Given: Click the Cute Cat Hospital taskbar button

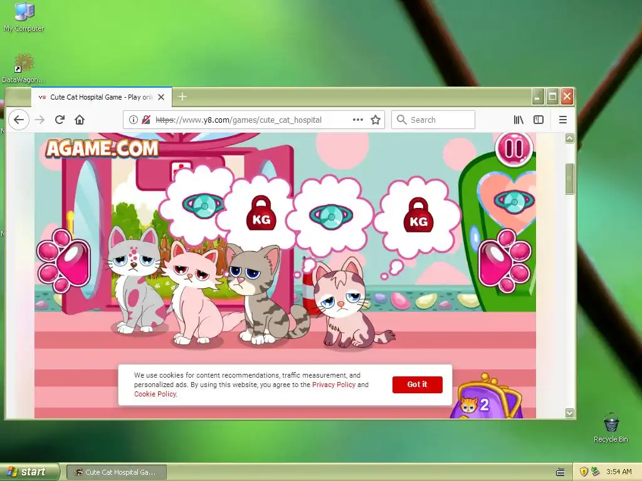Looking at the screenshot, I should coord(116,472).
